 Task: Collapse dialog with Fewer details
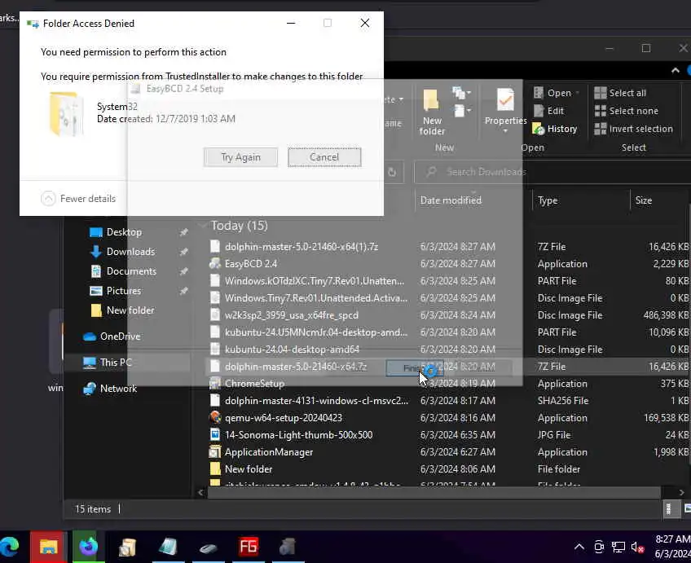(x=78, y=199)
